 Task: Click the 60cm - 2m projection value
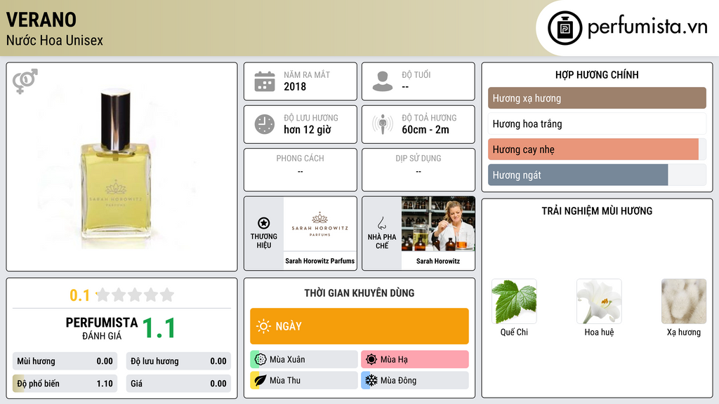(426, 130)
